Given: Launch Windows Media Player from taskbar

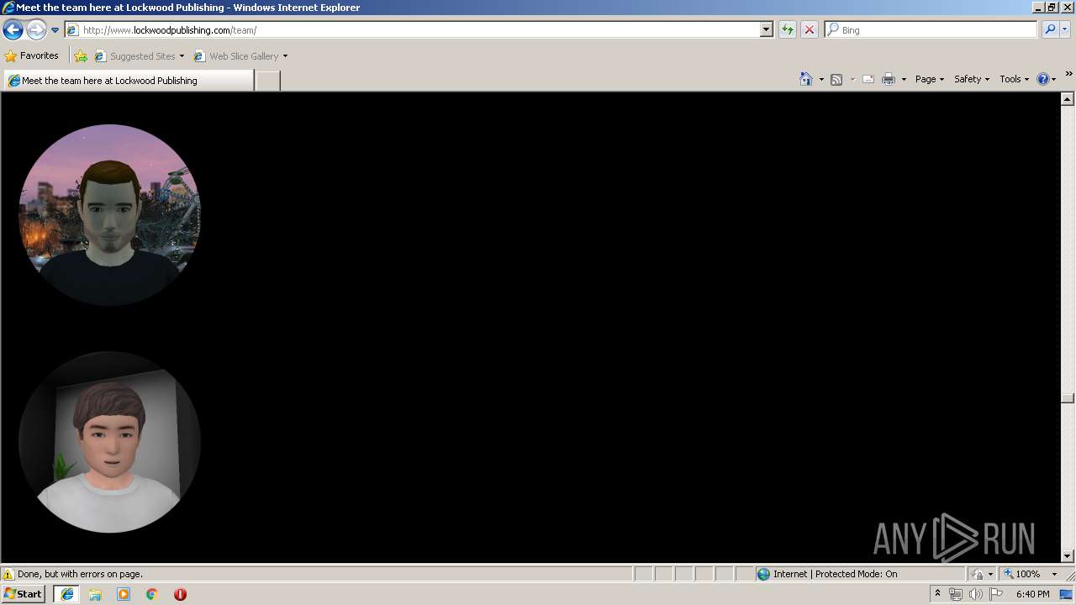Looking at the screenshot, I should click(x=124, y=594).
